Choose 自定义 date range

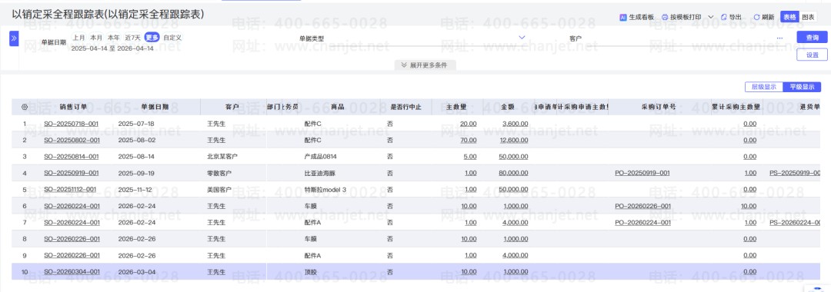[x=172, y=38]
